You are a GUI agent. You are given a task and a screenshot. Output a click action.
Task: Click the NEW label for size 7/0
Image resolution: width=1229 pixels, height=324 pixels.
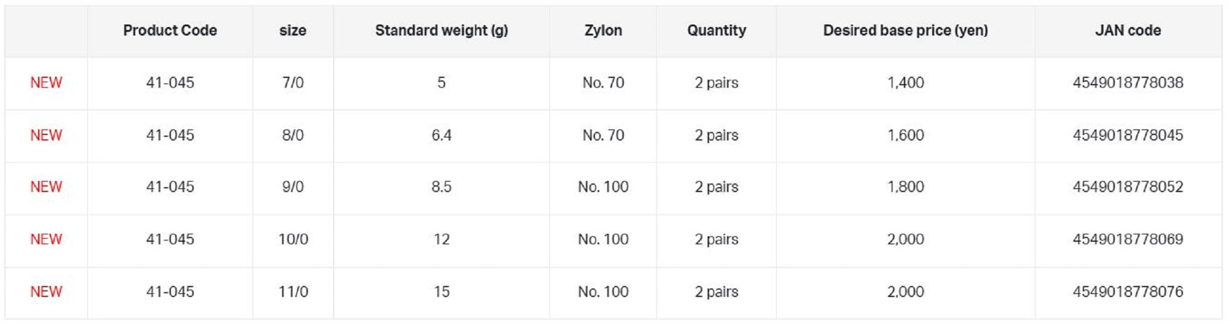click(46, 83)
